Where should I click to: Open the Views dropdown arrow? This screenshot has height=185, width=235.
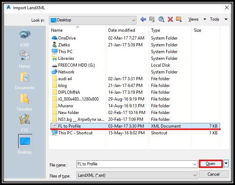click(205, 19)
